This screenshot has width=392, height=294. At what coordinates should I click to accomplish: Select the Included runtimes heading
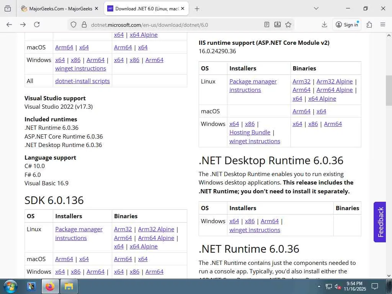(51, 119)
